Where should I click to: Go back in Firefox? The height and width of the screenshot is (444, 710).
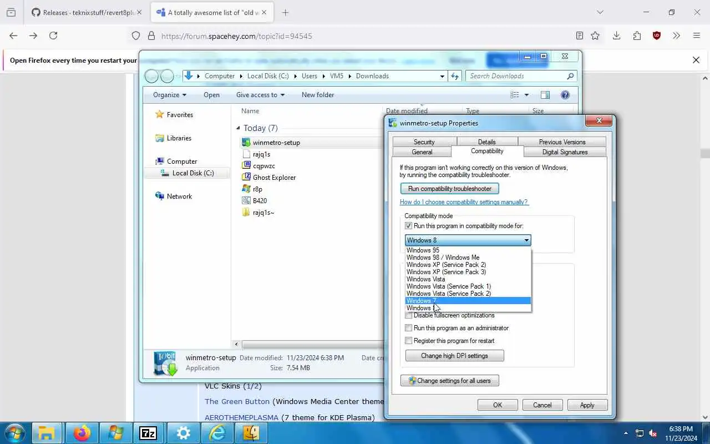pyautogui.click(x=13, y=36)
